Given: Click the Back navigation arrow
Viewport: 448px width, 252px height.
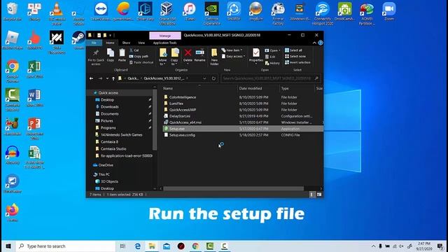Looking at the screenshot, I should pyautogui.click(x=92, y=78).
